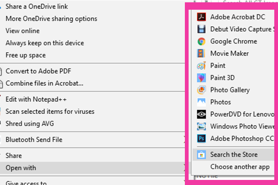Click the Movie Maker icon
The width and height of the screenshot is (278, 185).
[202, 54]
